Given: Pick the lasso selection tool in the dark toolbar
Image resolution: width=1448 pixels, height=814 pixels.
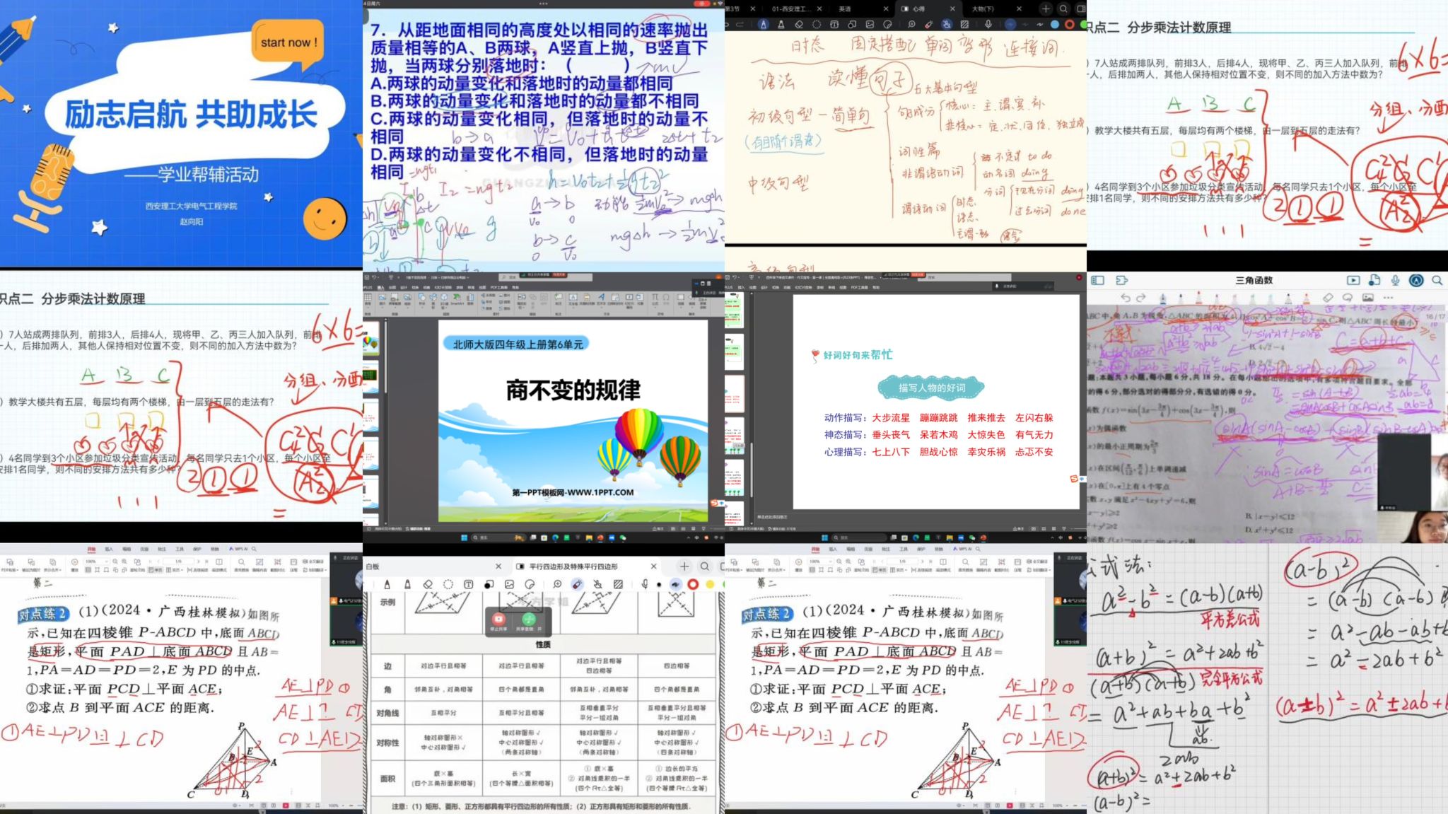Looking at the screenshot, I should [x=817, y=24].
